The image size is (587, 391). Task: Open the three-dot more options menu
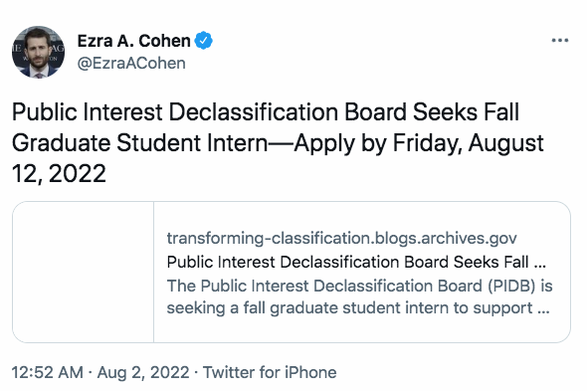[x=560, y=40]
